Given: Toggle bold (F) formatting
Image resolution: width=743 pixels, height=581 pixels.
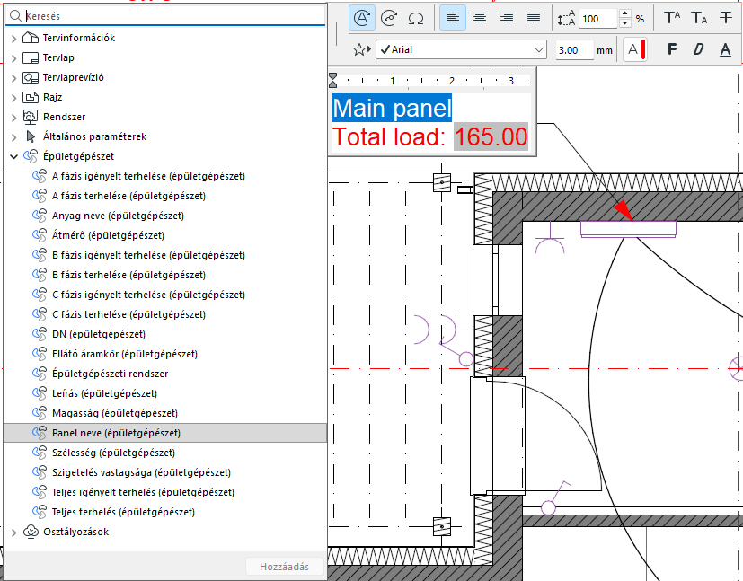Looking at the screenshot, I should (x=672, y=49).
